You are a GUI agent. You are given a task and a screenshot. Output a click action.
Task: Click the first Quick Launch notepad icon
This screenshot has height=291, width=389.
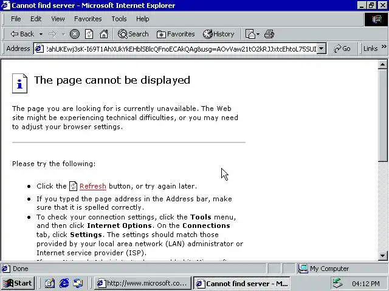point(50,283)
